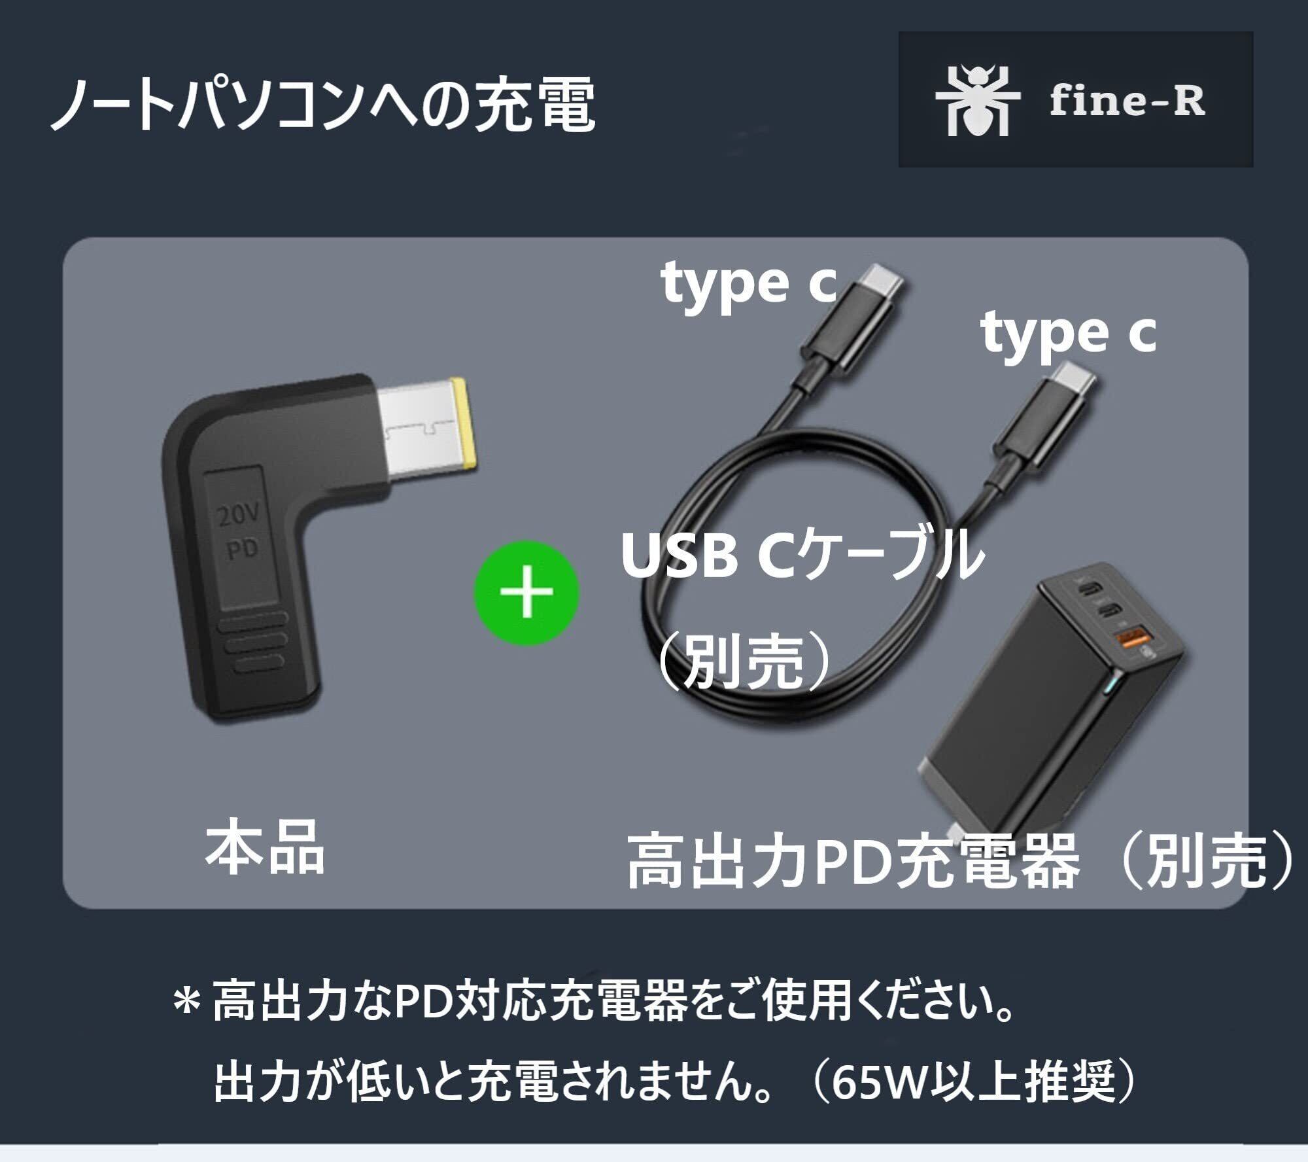Screen dimensions: 1308x1162
Task: Click the right type c text label
Action: (1069, 334)
